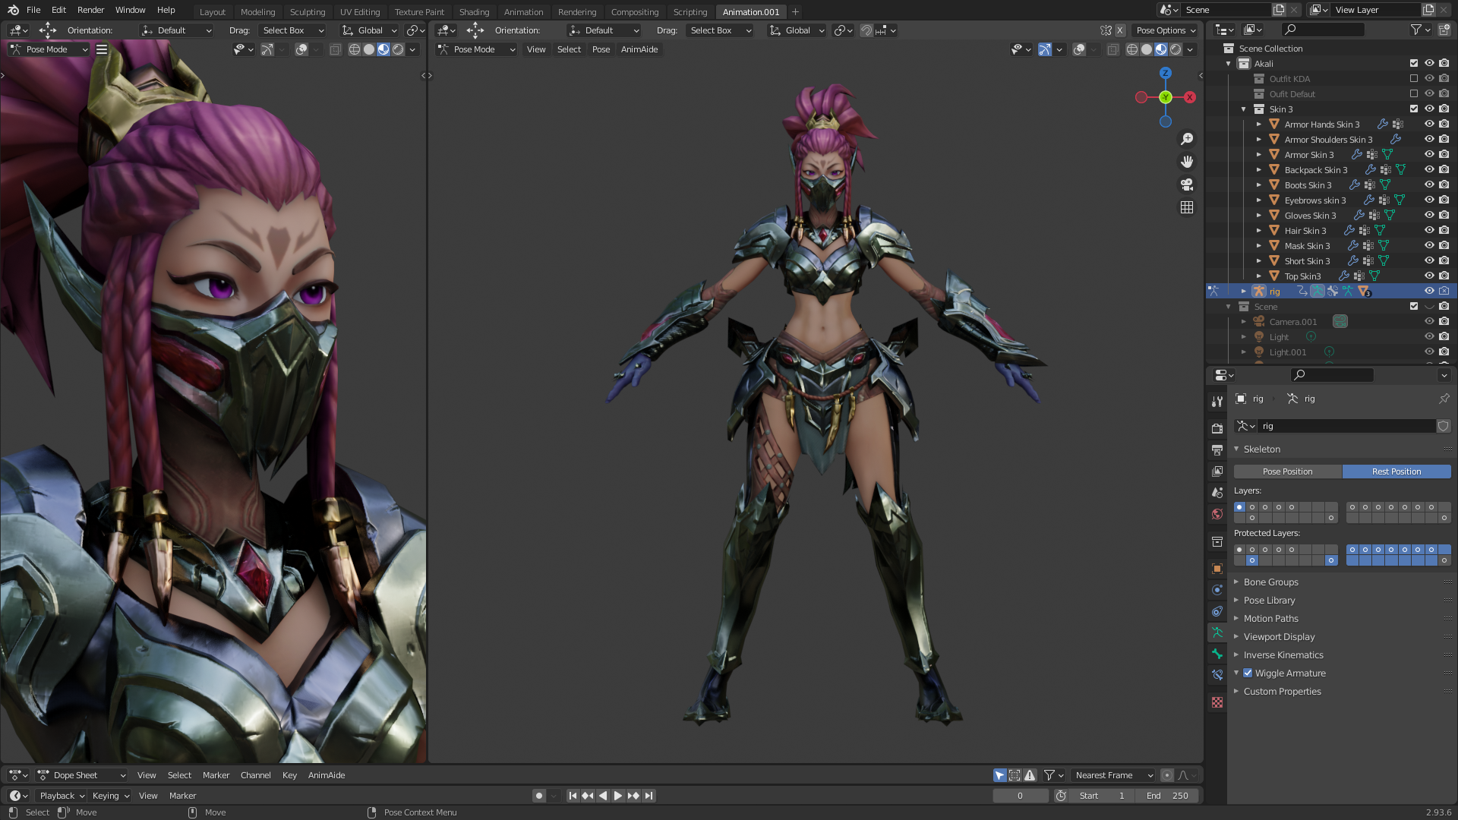Click the hand pan-view gizmo
Viewport: 1458px width, 820px height.
pyautogui.click(x=1187, y=162)
